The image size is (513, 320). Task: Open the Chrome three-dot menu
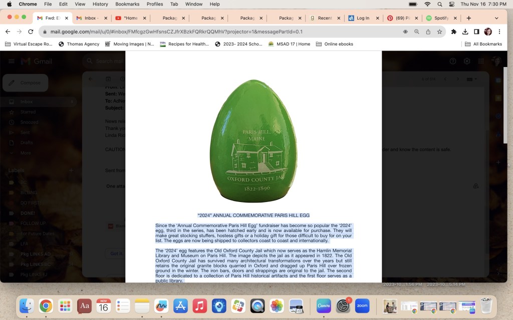click(x=499, y=31)
